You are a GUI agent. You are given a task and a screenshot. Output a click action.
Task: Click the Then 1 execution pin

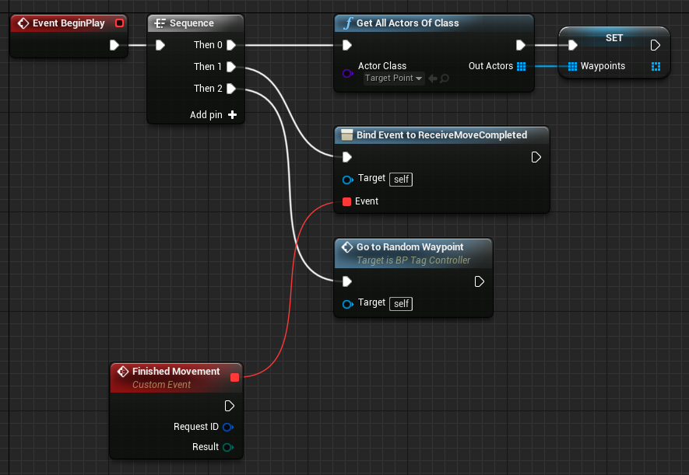click(231, 67)
